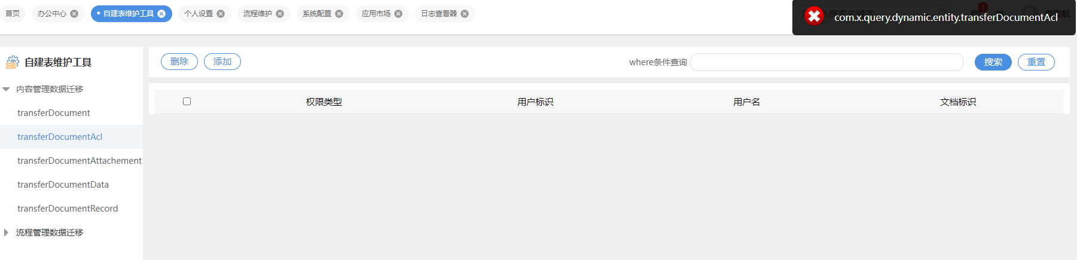This screenshot has height=260, width=1077.
Task: Click the 添加 button
Action: 222,62
